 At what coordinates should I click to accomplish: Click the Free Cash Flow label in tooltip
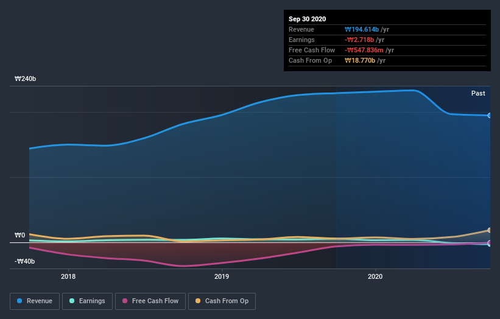point(312,50)
